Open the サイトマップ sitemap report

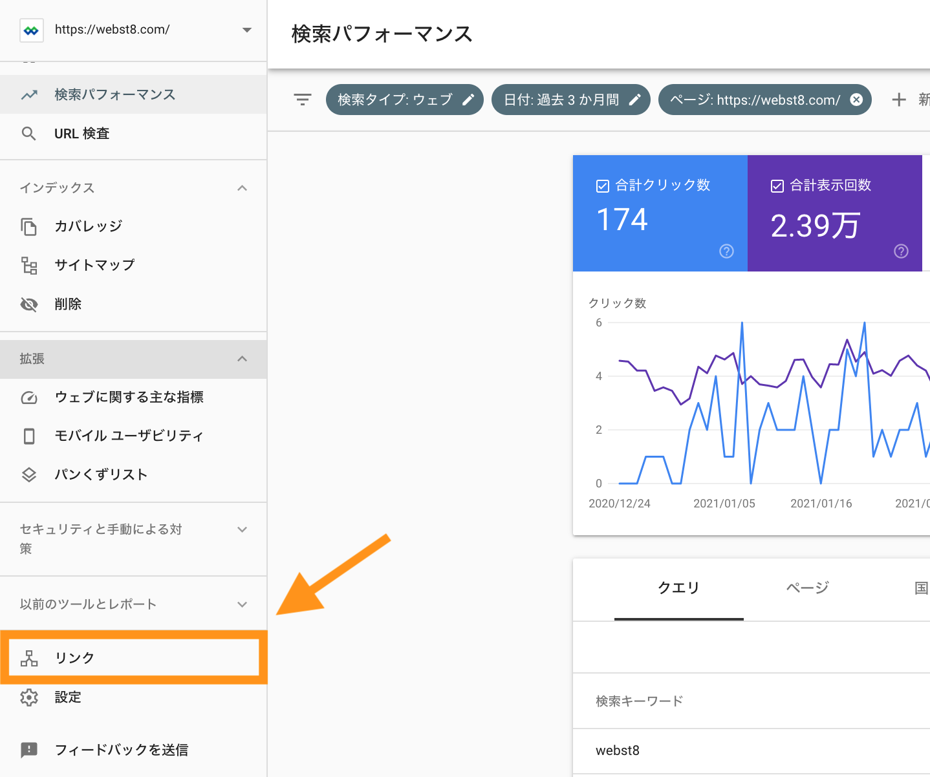[94, 265]
